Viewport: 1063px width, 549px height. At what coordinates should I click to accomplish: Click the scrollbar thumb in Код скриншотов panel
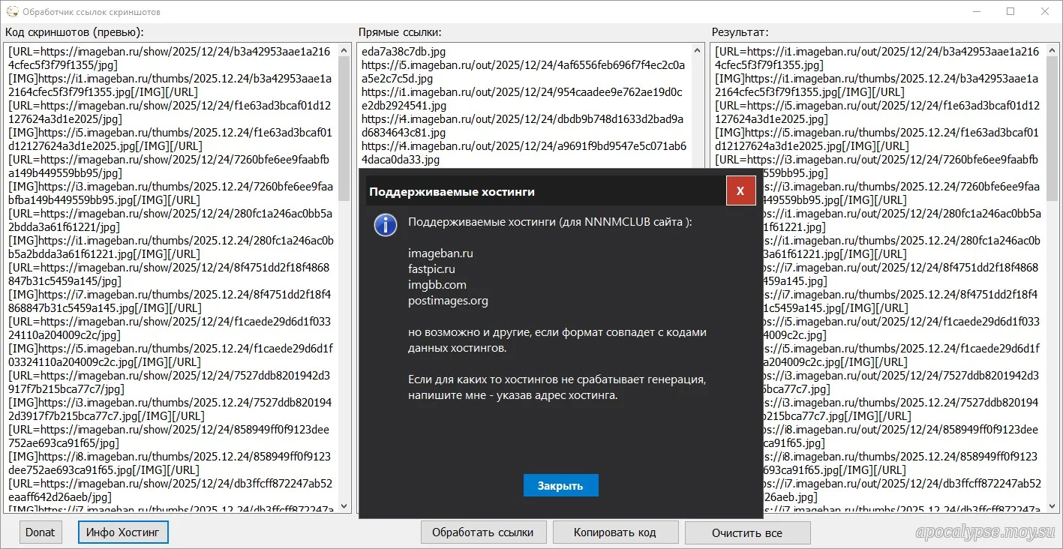pyautogui.click(x=344, y=127)
